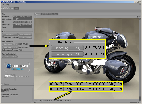
Task: Enable Keep Best CB Score checkbox
Action: 3,38
